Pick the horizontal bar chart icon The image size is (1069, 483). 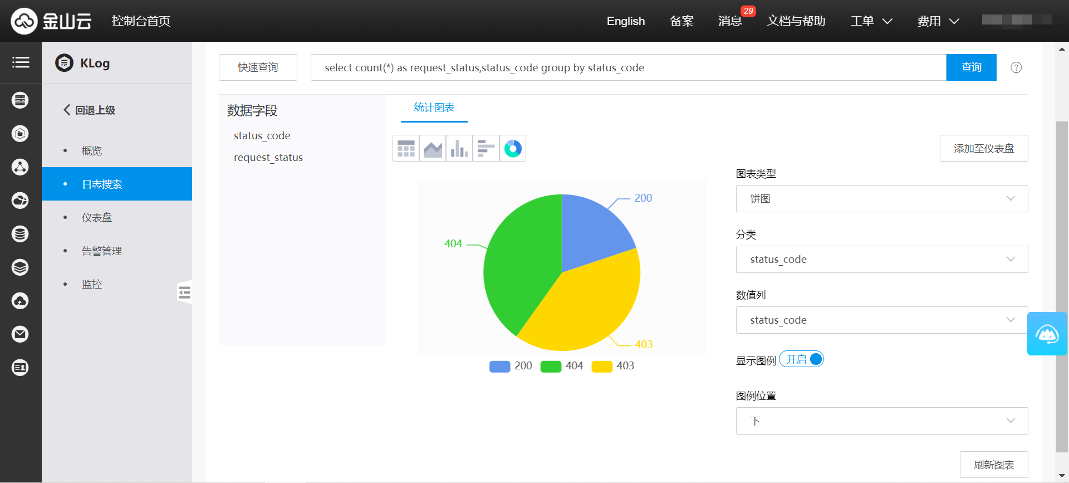pyautogui.click(x=486, y=149)
